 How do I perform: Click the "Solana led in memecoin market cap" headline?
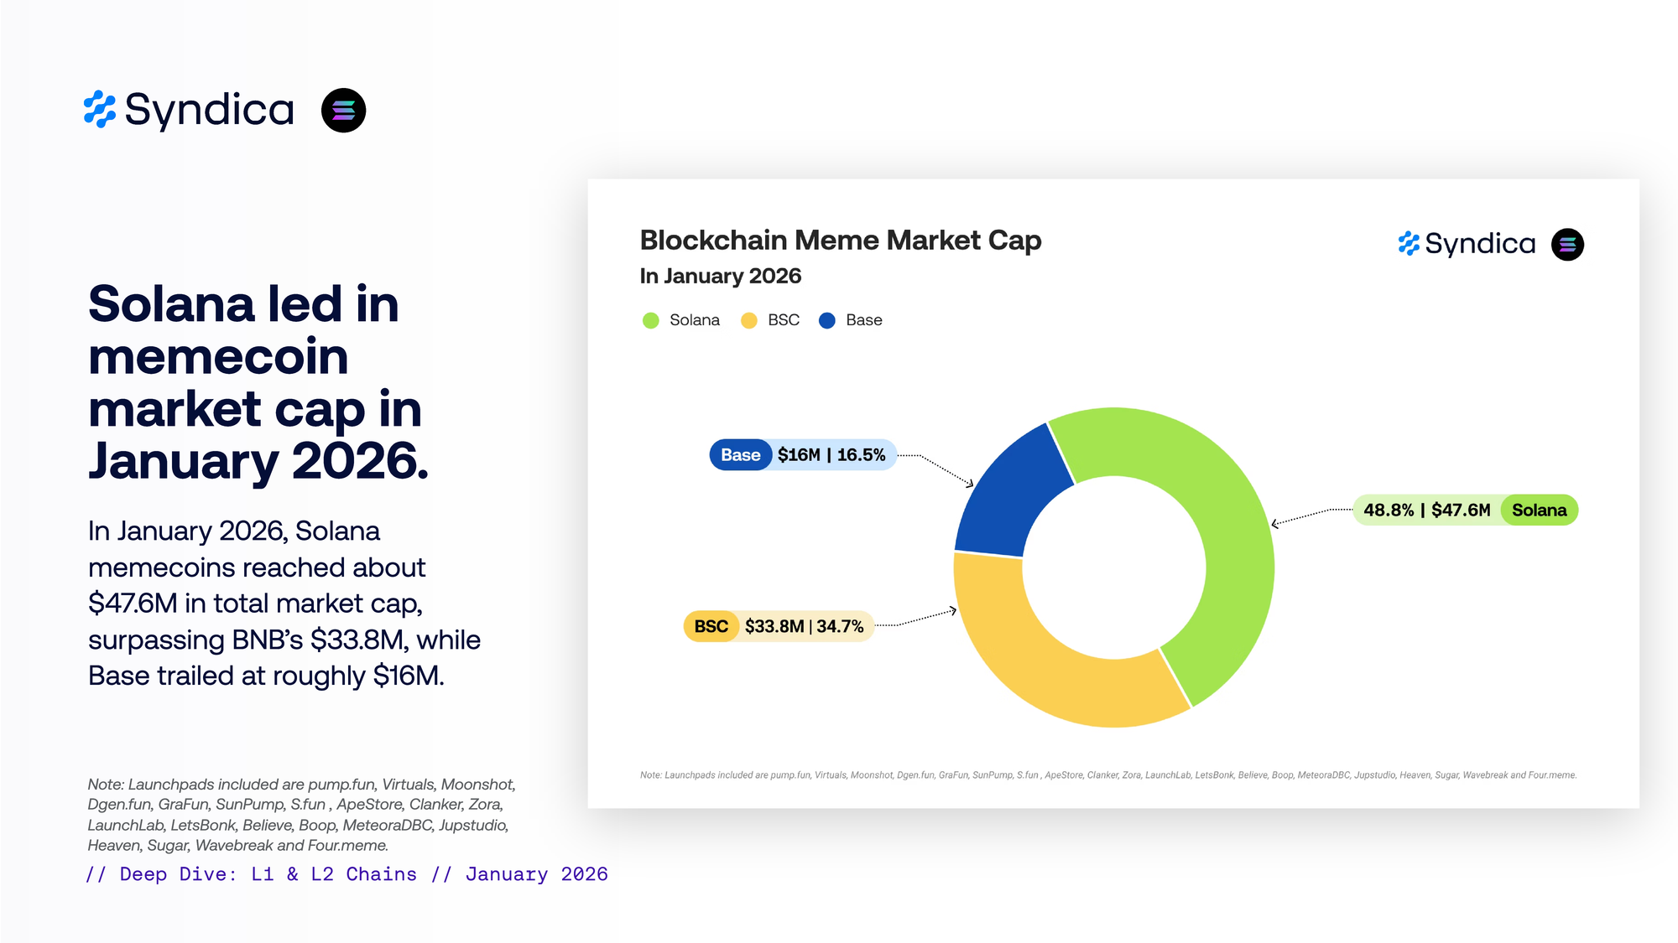pyautogui.click(x=256, y=381)
